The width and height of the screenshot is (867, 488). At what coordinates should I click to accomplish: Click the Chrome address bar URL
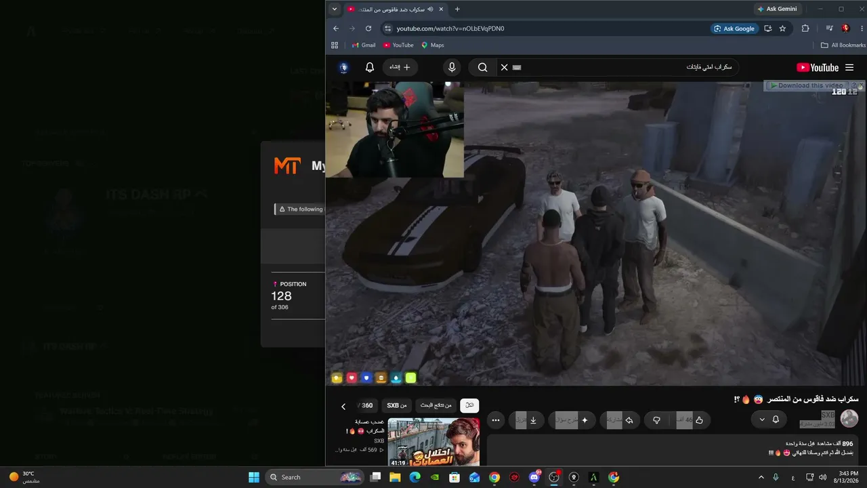tap(450, 28)
